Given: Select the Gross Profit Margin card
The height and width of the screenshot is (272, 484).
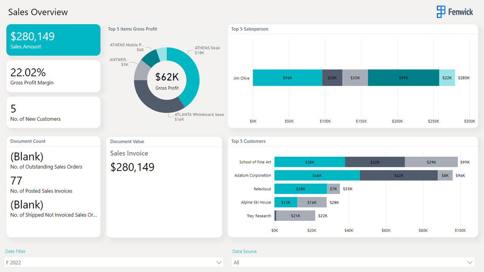Looking at the screenshot, I should [53, 76].
